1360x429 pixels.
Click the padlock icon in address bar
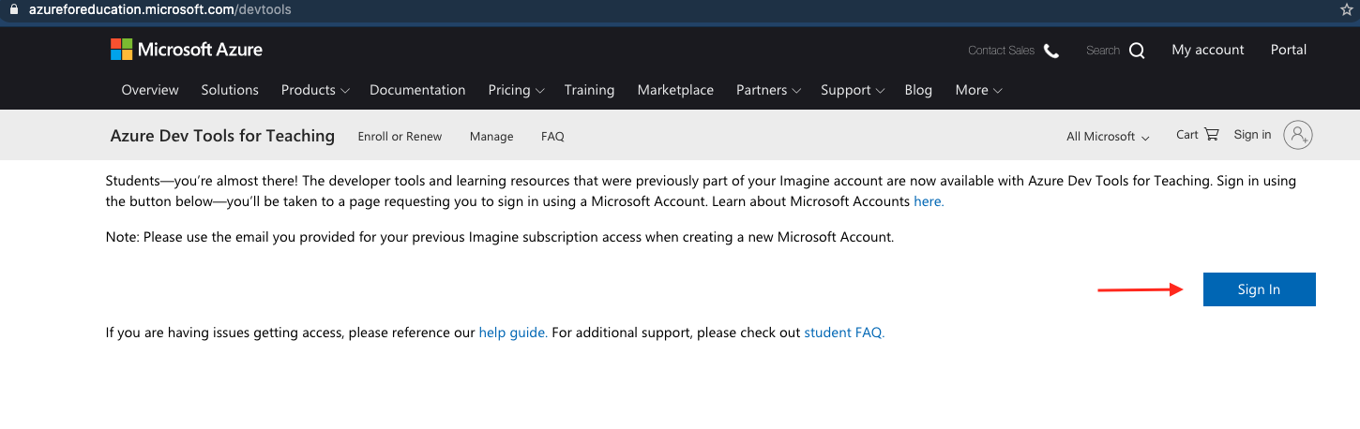click(13, 9)
